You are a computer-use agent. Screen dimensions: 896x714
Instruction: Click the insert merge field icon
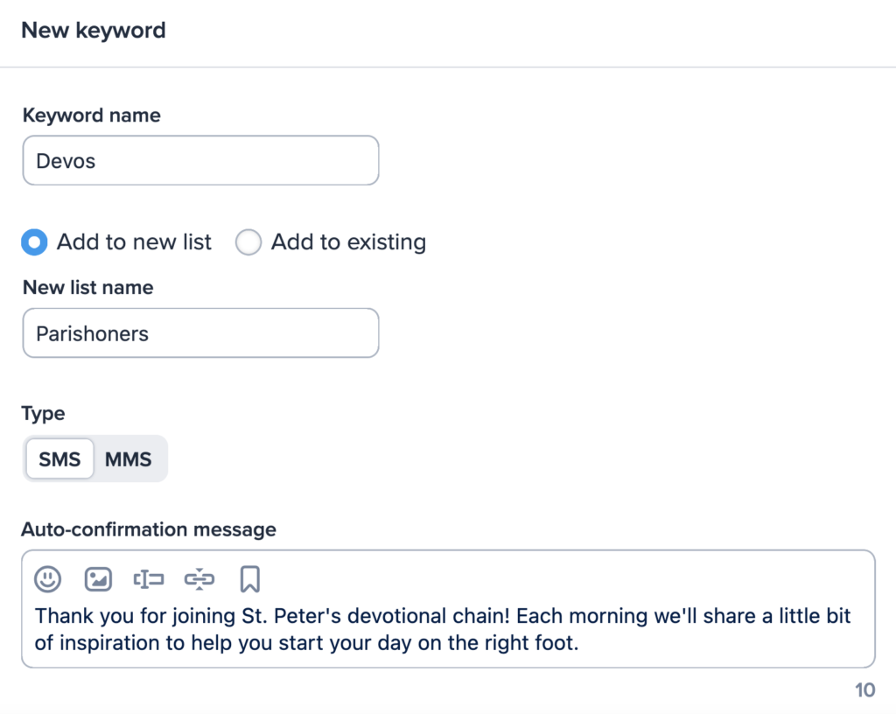tap(149, 578)
